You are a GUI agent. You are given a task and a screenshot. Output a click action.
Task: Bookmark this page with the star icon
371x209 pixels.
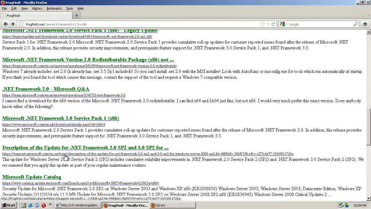tap(263, 24)
